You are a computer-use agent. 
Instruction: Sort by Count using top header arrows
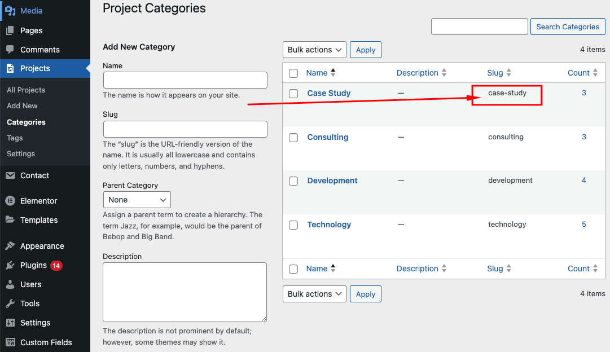tap(595, 73)
